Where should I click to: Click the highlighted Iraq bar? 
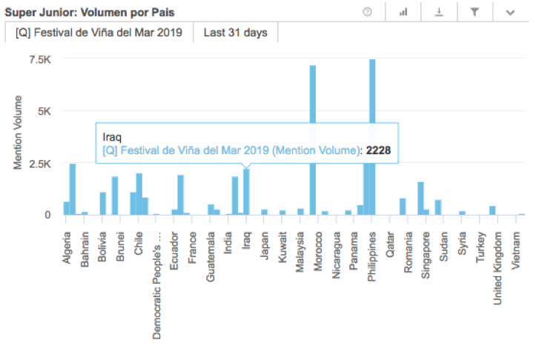[x=246, y=193]
